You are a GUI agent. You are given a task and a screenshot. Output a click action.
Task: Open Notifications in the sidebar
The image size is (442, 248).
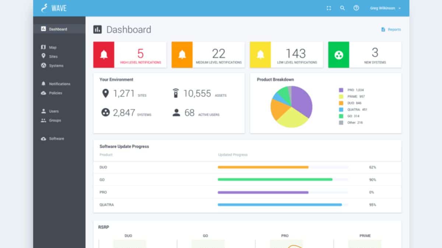click(x=59, y=84)
